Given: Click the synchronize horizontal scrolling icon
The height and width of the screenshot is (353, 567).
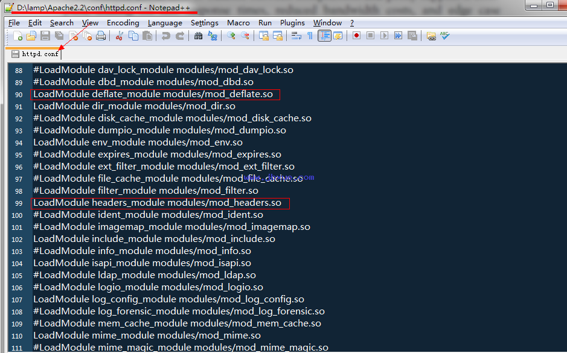Looking at the screenshot, I should (x=277, y=36).
